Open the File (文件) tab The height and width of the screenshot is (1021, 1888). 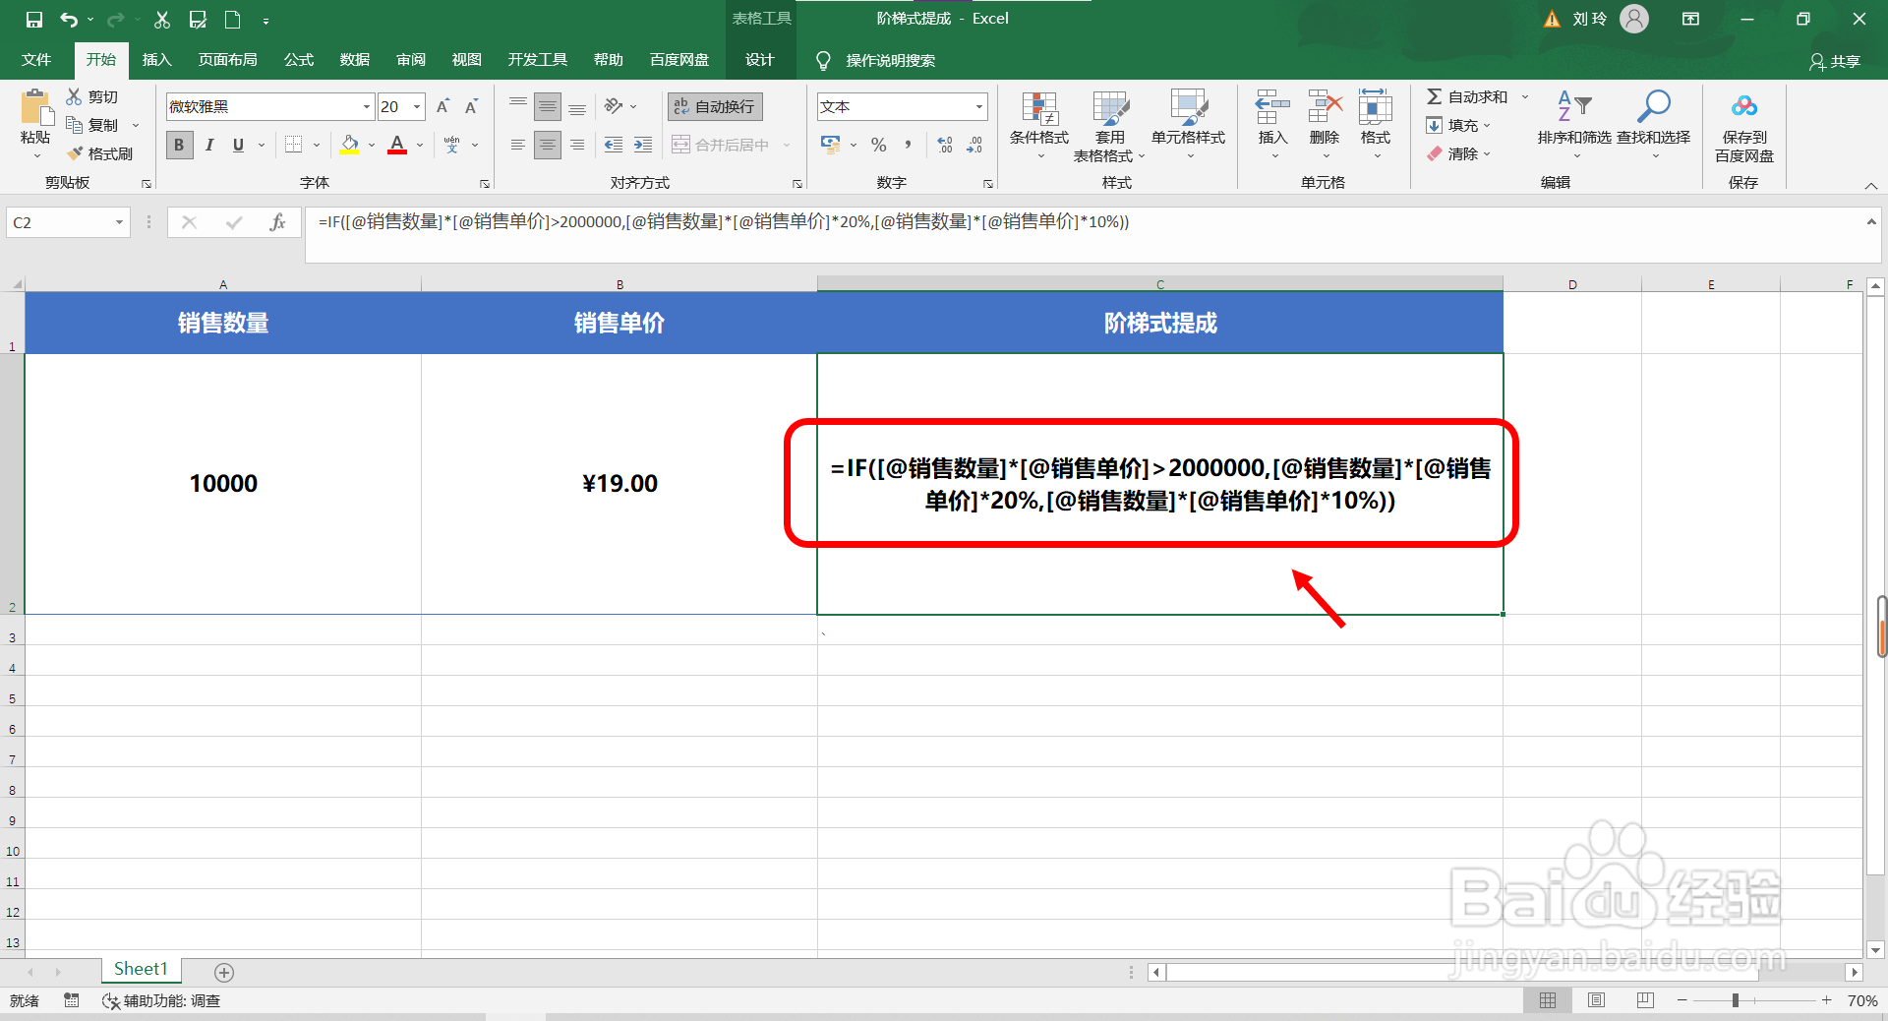(36, 60)
